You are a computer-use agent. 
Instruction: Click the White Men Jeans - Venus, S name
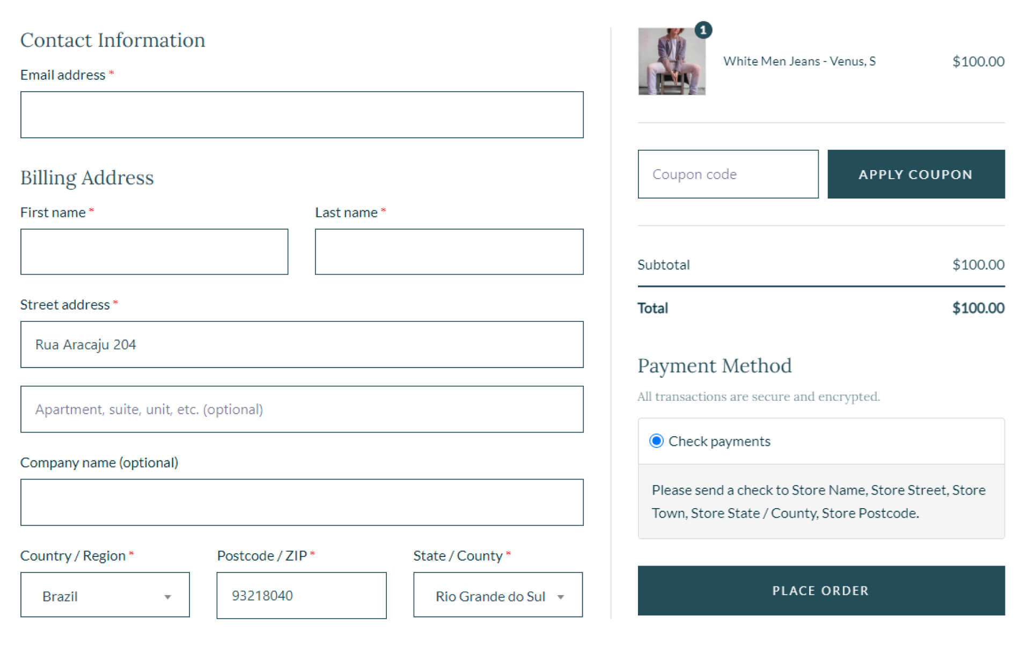[799, 61]
